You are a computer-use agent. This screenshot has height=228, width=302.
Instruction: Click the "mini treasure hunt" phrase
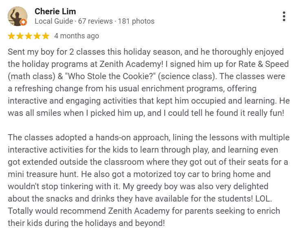point(43,174)
